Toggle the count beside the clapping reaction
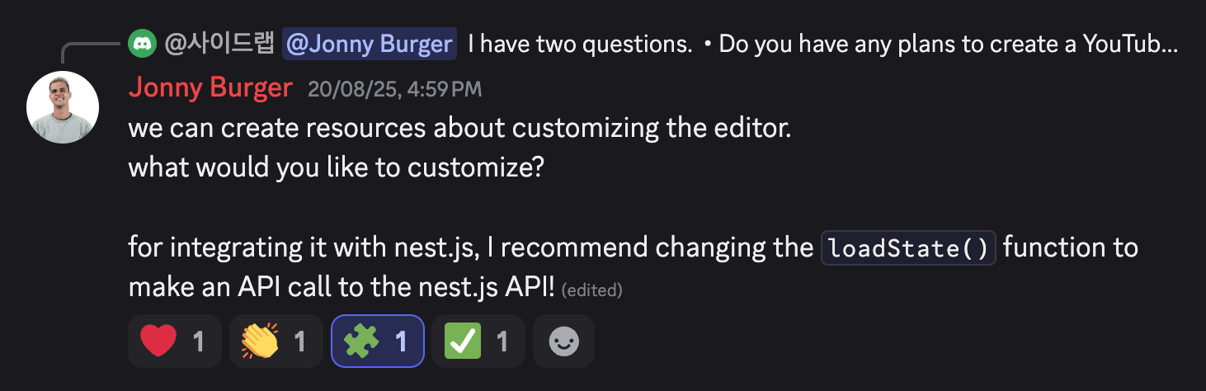 click(299, 341)
